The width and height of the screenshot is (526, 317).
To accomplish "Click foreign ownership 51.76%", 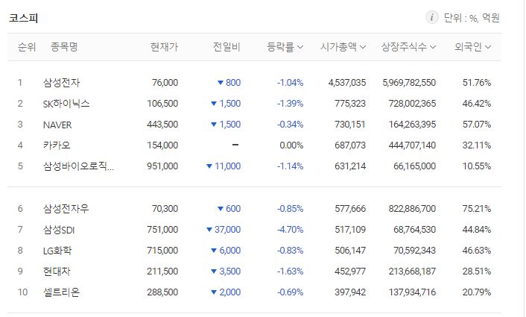I will (477, 83).
